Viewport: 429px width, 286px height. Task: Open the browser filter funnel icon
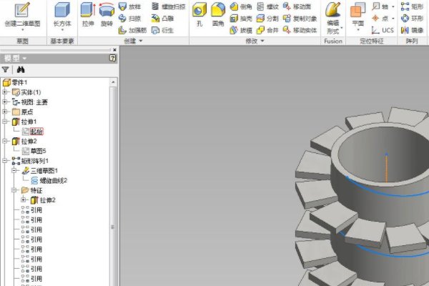click(6, 70)
